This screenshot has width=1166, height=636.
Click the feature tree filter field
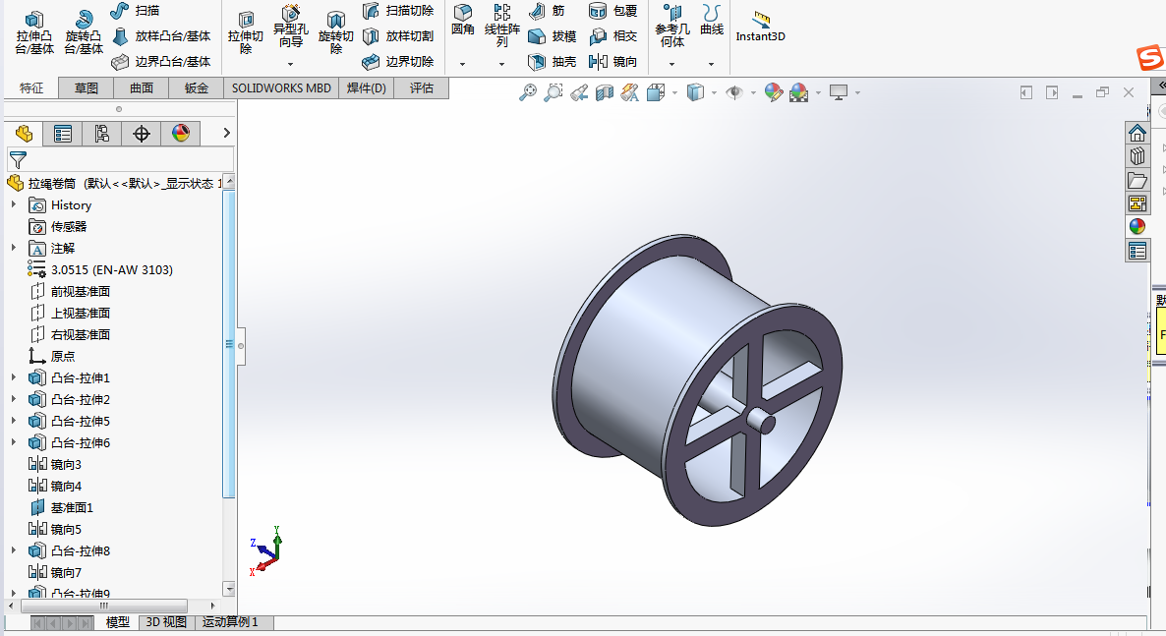point(121,160)
